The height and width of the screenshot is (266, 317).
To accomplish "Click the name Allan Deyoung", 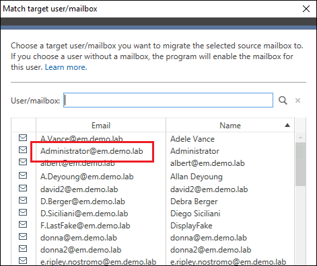I will pyautogui.click(x=197, y=177).
